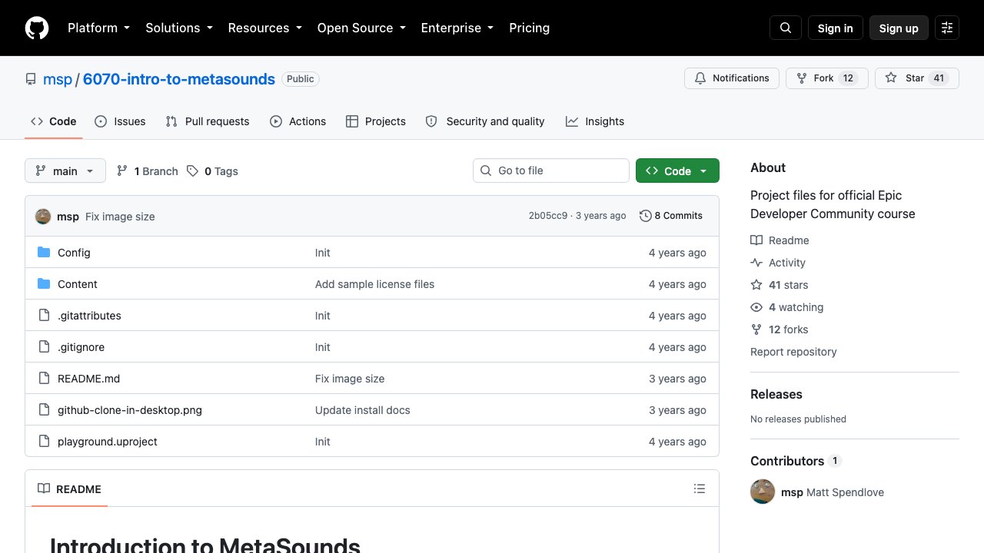This screenshot has height=553, width=984.
Task: Open the Readme link in About
Action: tap(780, 240)
